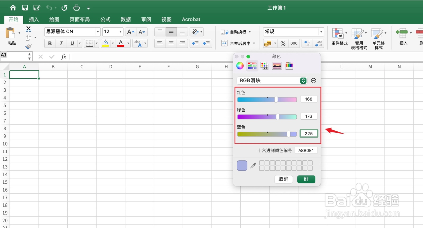The image size is (423, 228).
Task: Apply thousands separator 000 format
Action: pyautogui.click(x=294, y=43)
